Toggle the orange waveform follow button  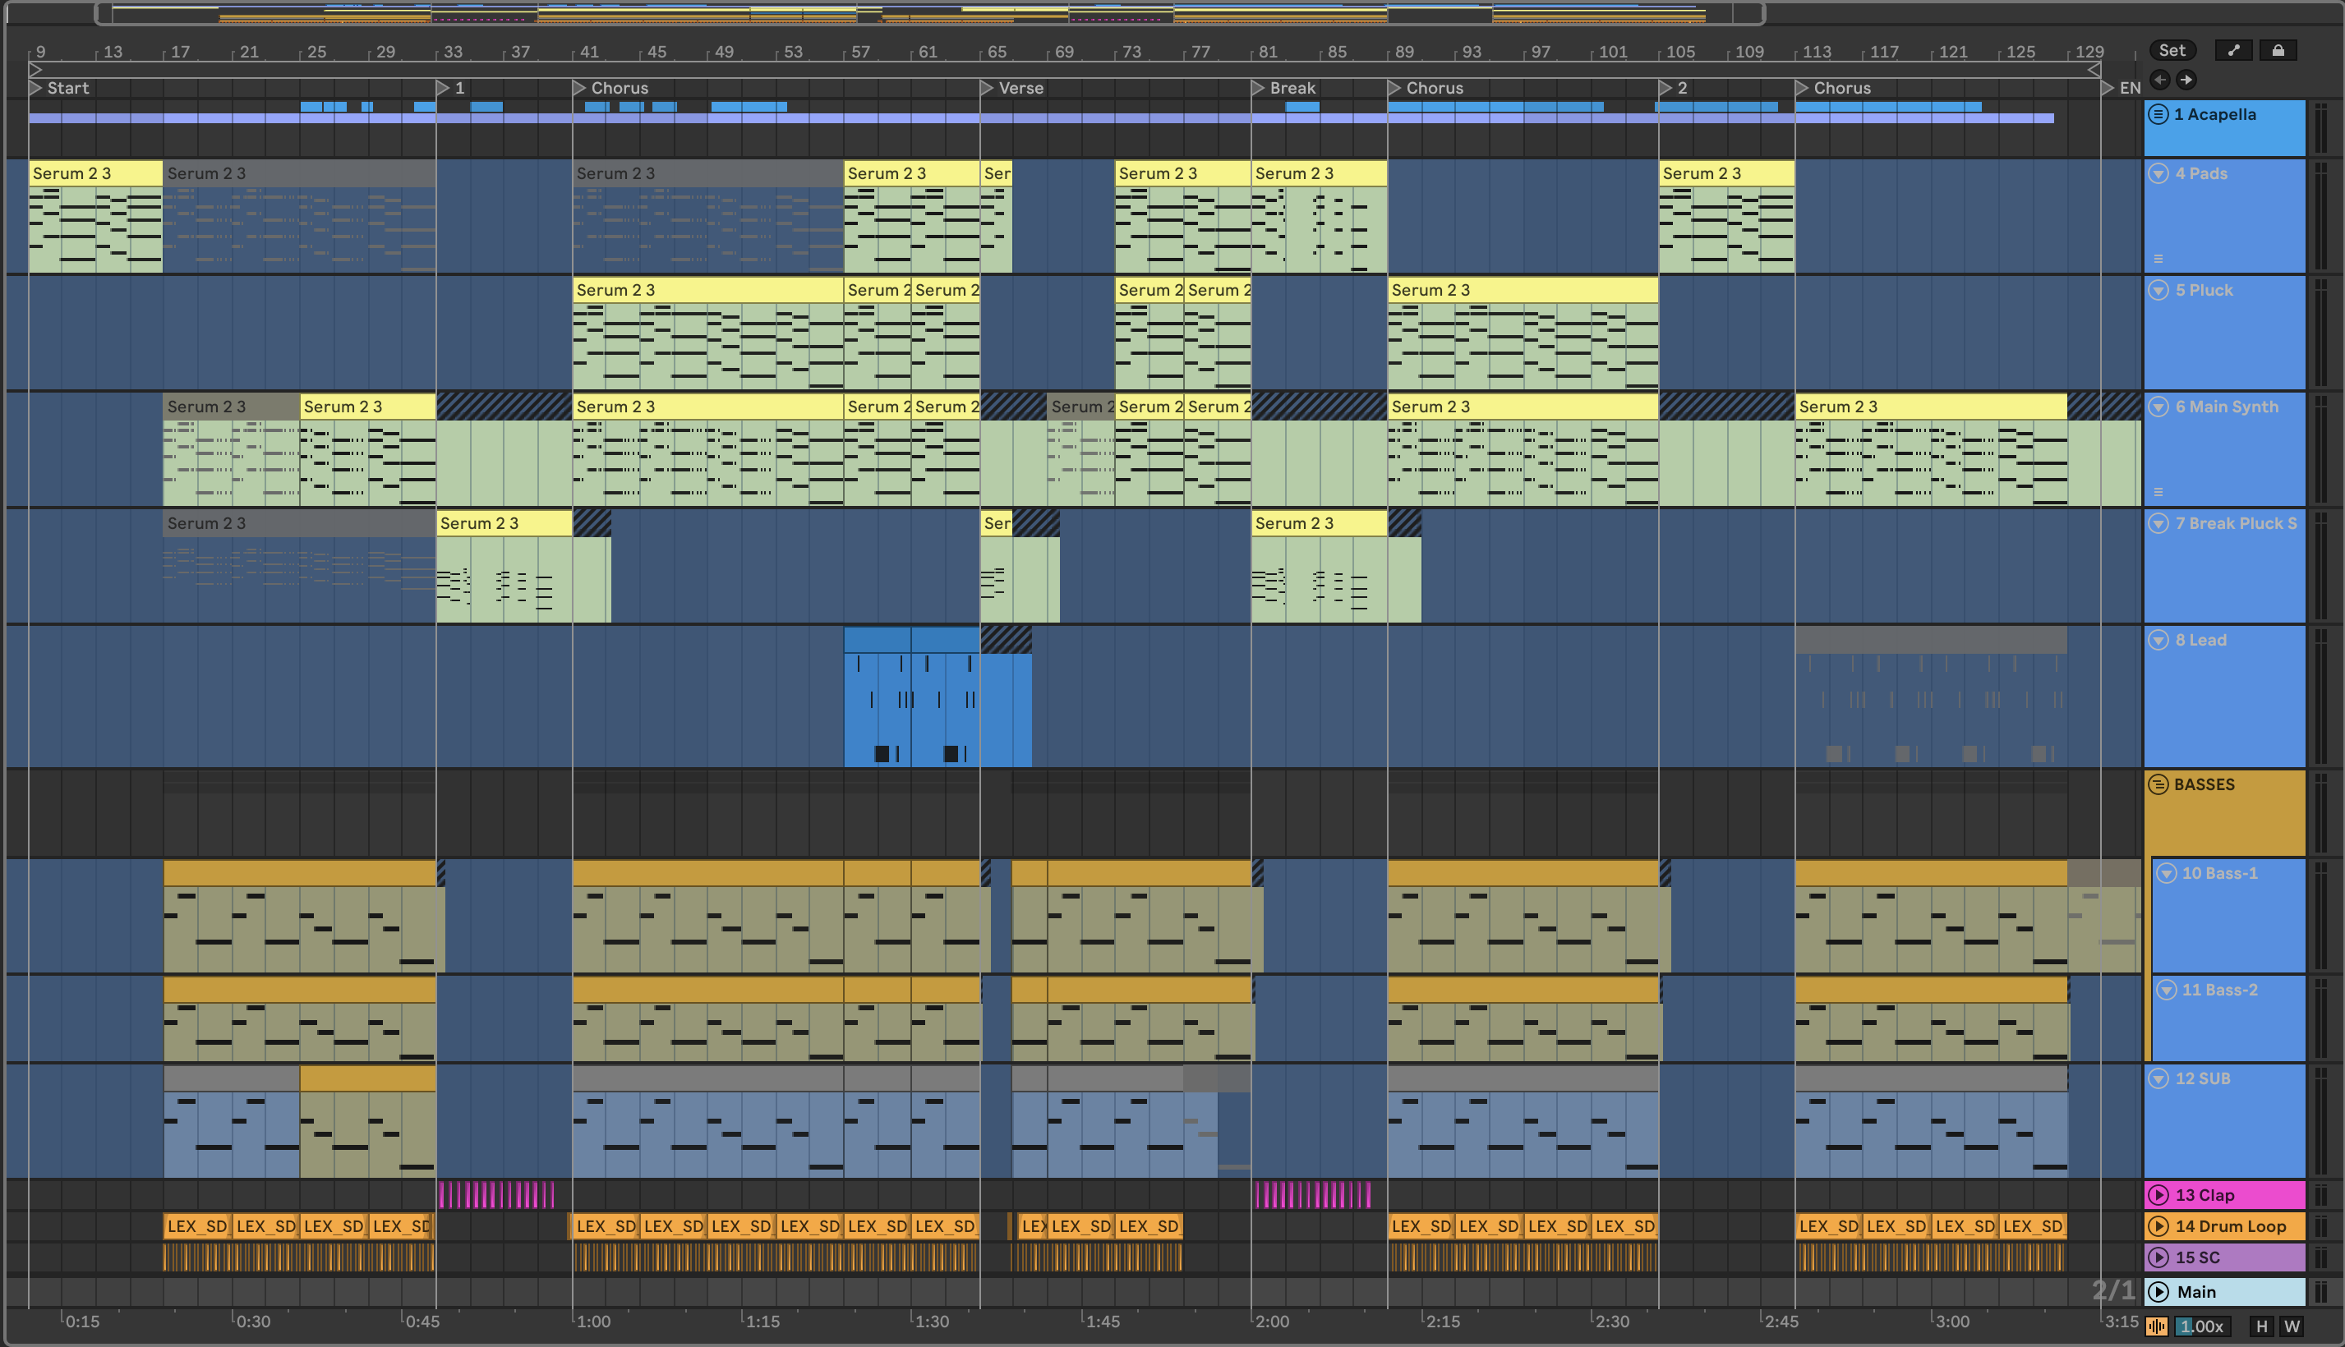[x=2156, y=1326]
